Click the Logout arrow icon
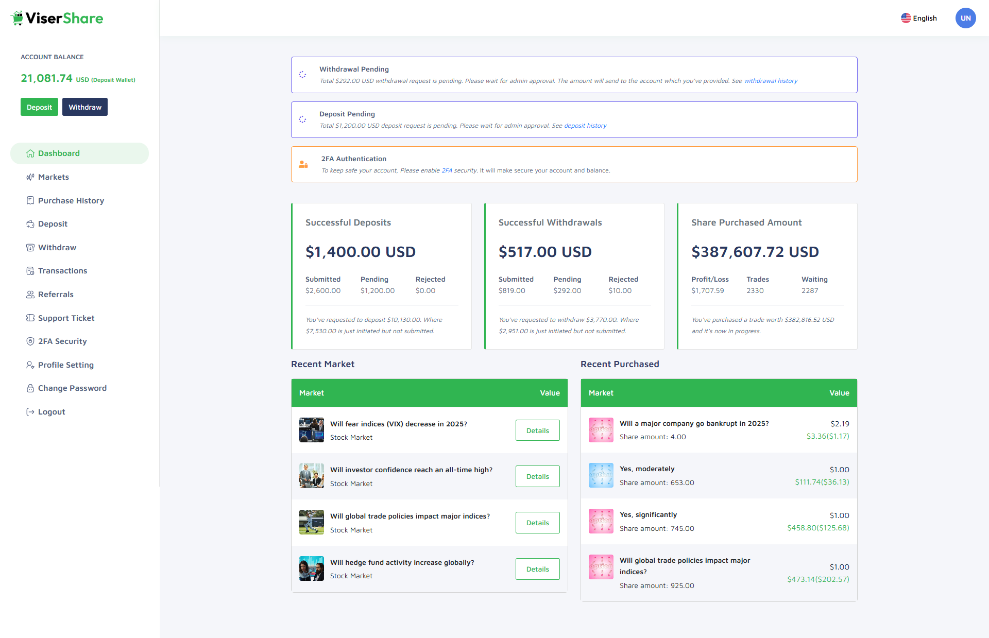Screen dimensions: 989x638 click(30, 412)
